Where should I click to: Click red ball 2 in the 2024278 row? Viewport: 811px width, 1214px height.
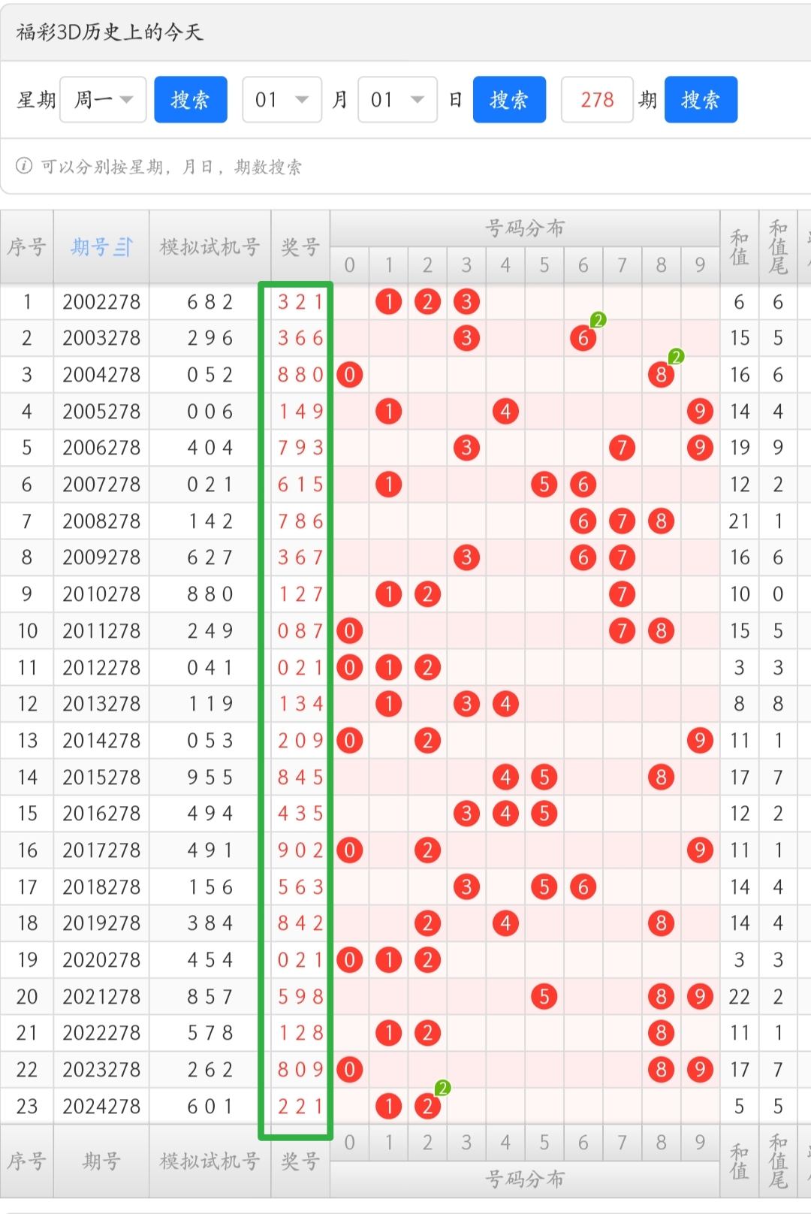coord(428,1107)
